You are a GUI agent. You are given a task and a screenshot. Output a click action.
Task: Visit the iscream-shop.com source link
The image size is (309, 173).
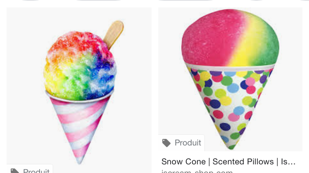coord(197,171)
